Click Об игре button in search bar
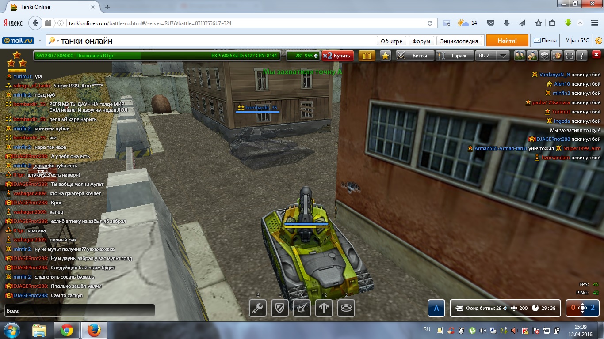This screenshot has width=604, height=339. 391,41
